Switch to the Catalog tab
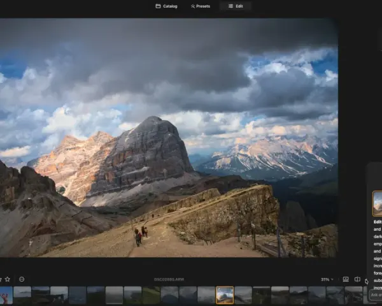This screenshot has height=306, width=382. pyautogui.click(x=166, y=6)
